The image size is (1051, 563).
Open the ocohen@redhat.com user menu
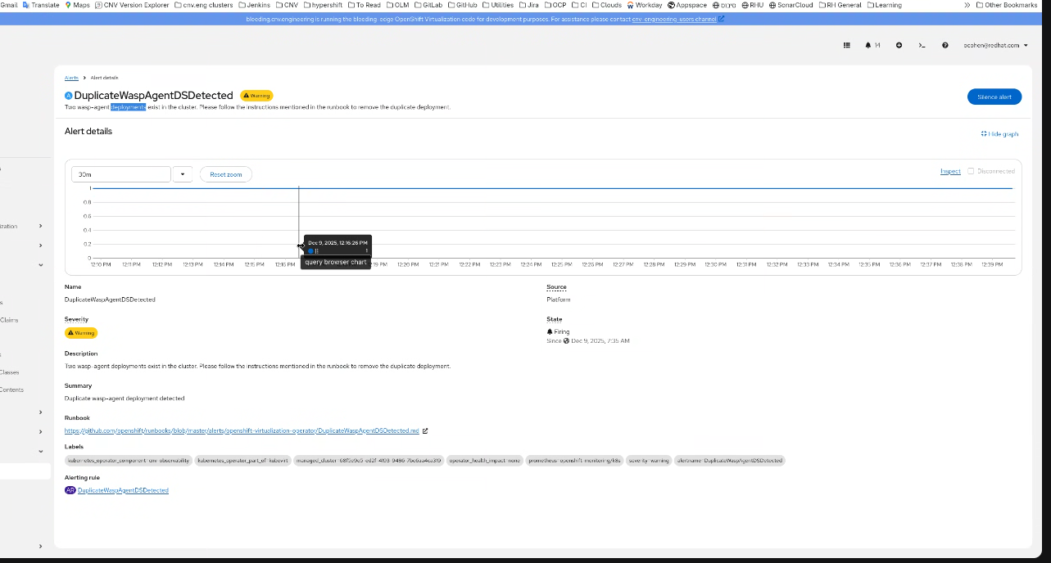995,45
